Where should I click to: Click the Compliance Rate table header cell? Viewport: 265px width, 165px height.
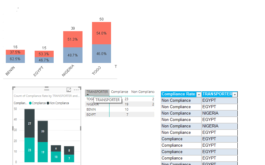pos(181,94)
